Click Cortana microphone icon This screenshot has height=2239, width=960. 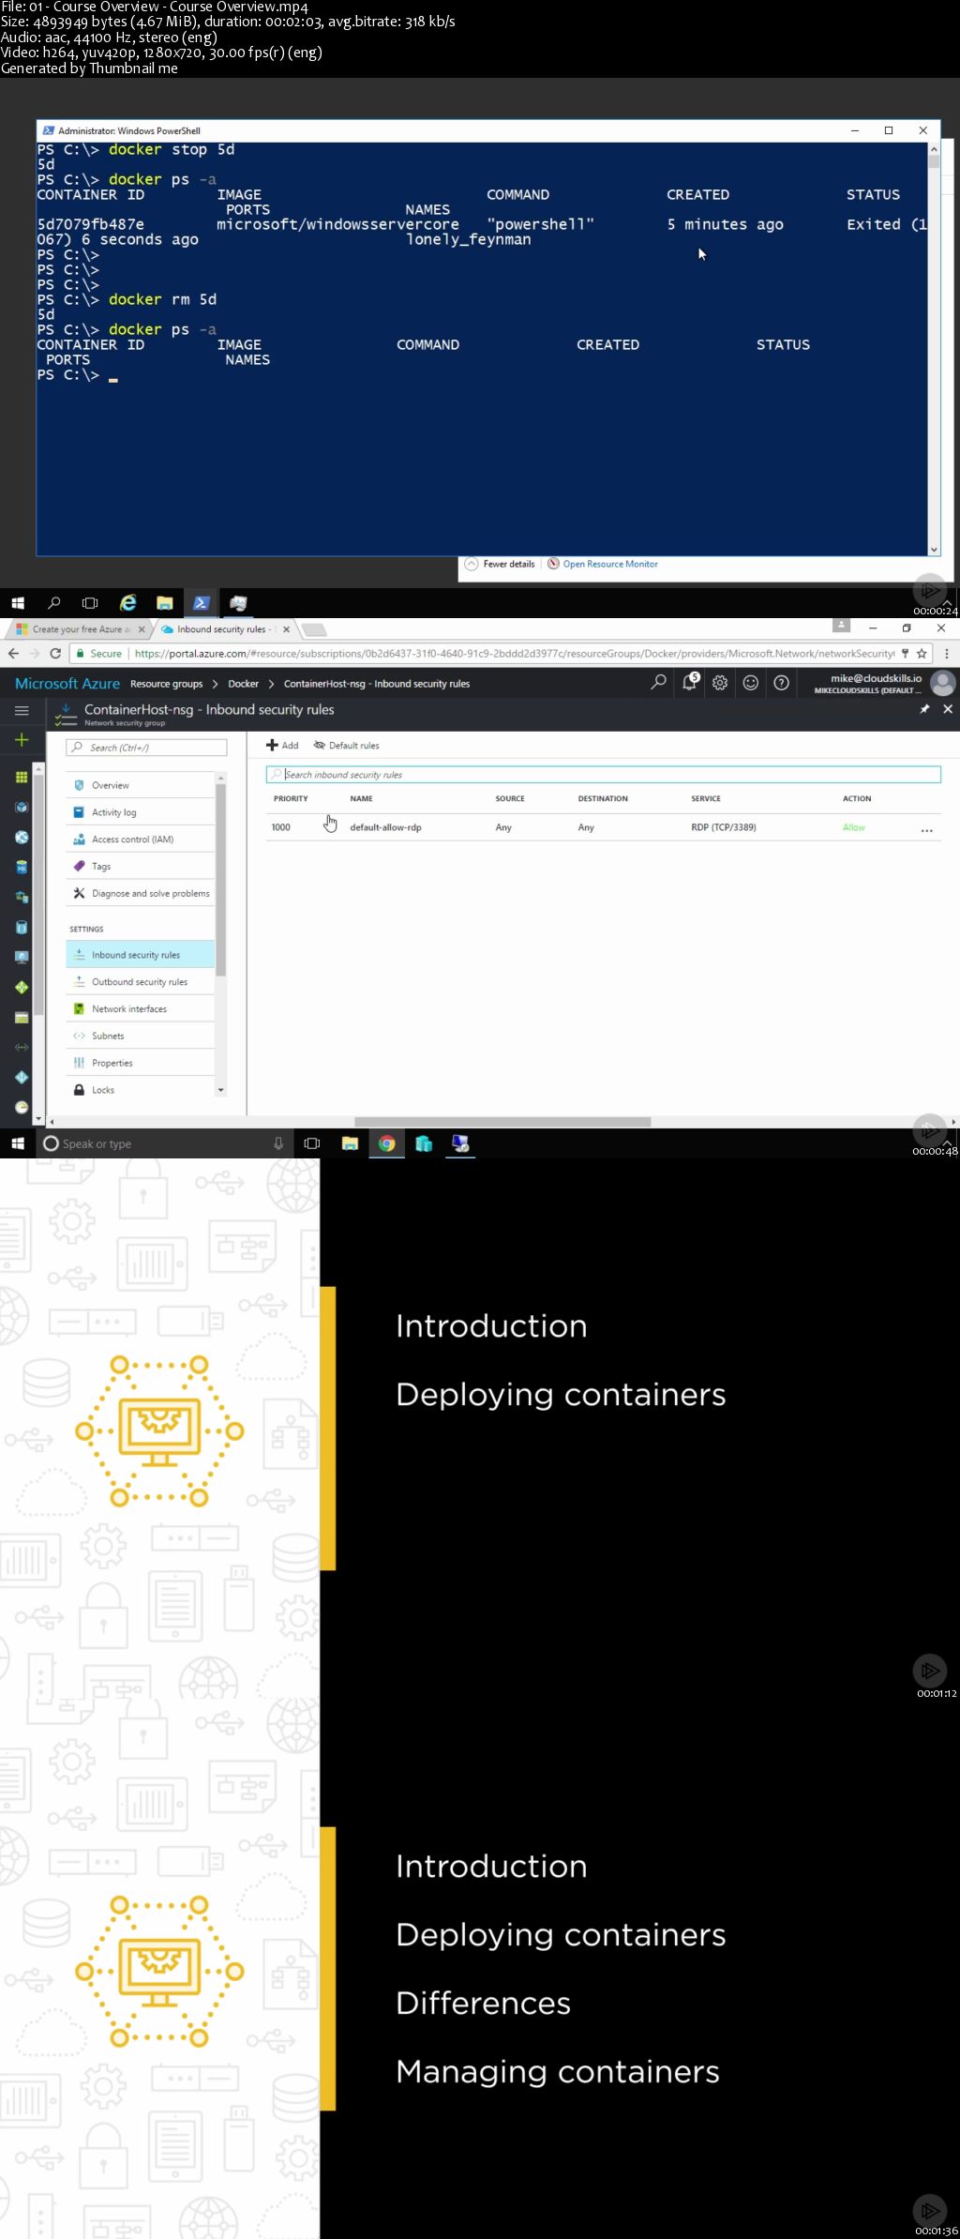coord(278,1143)
